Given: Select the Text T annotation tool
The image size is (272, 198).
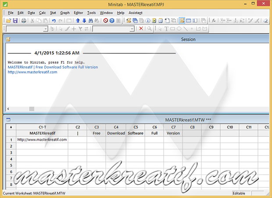Looking at the screenshot, I should pos(166,29).
